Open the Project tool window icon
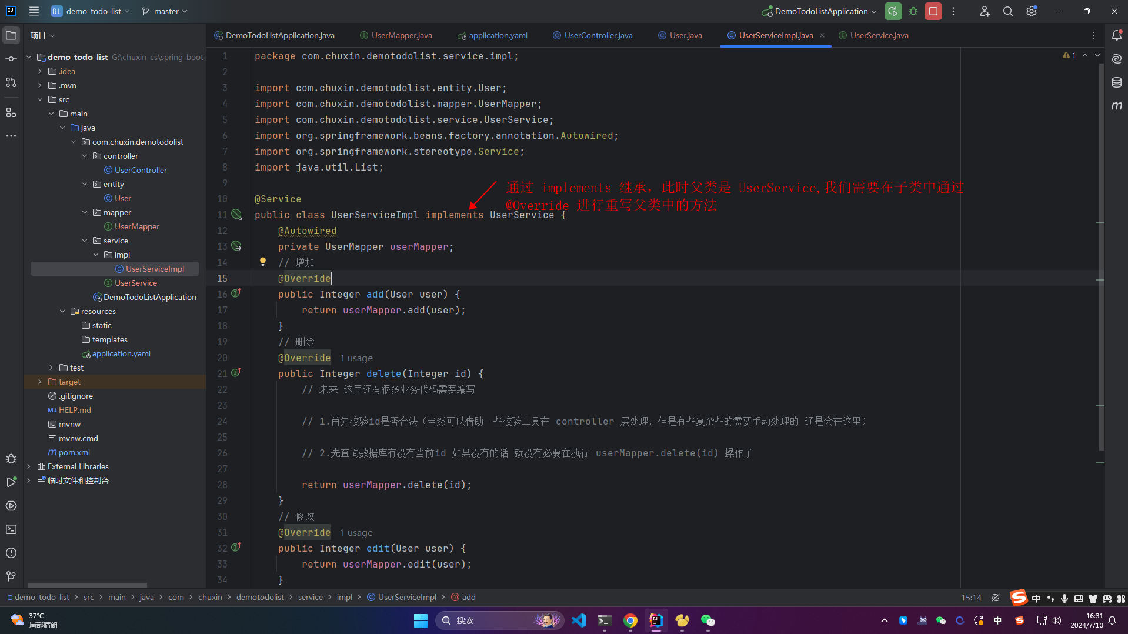Viewport: 1128px width, 634px height. [11, 35]
